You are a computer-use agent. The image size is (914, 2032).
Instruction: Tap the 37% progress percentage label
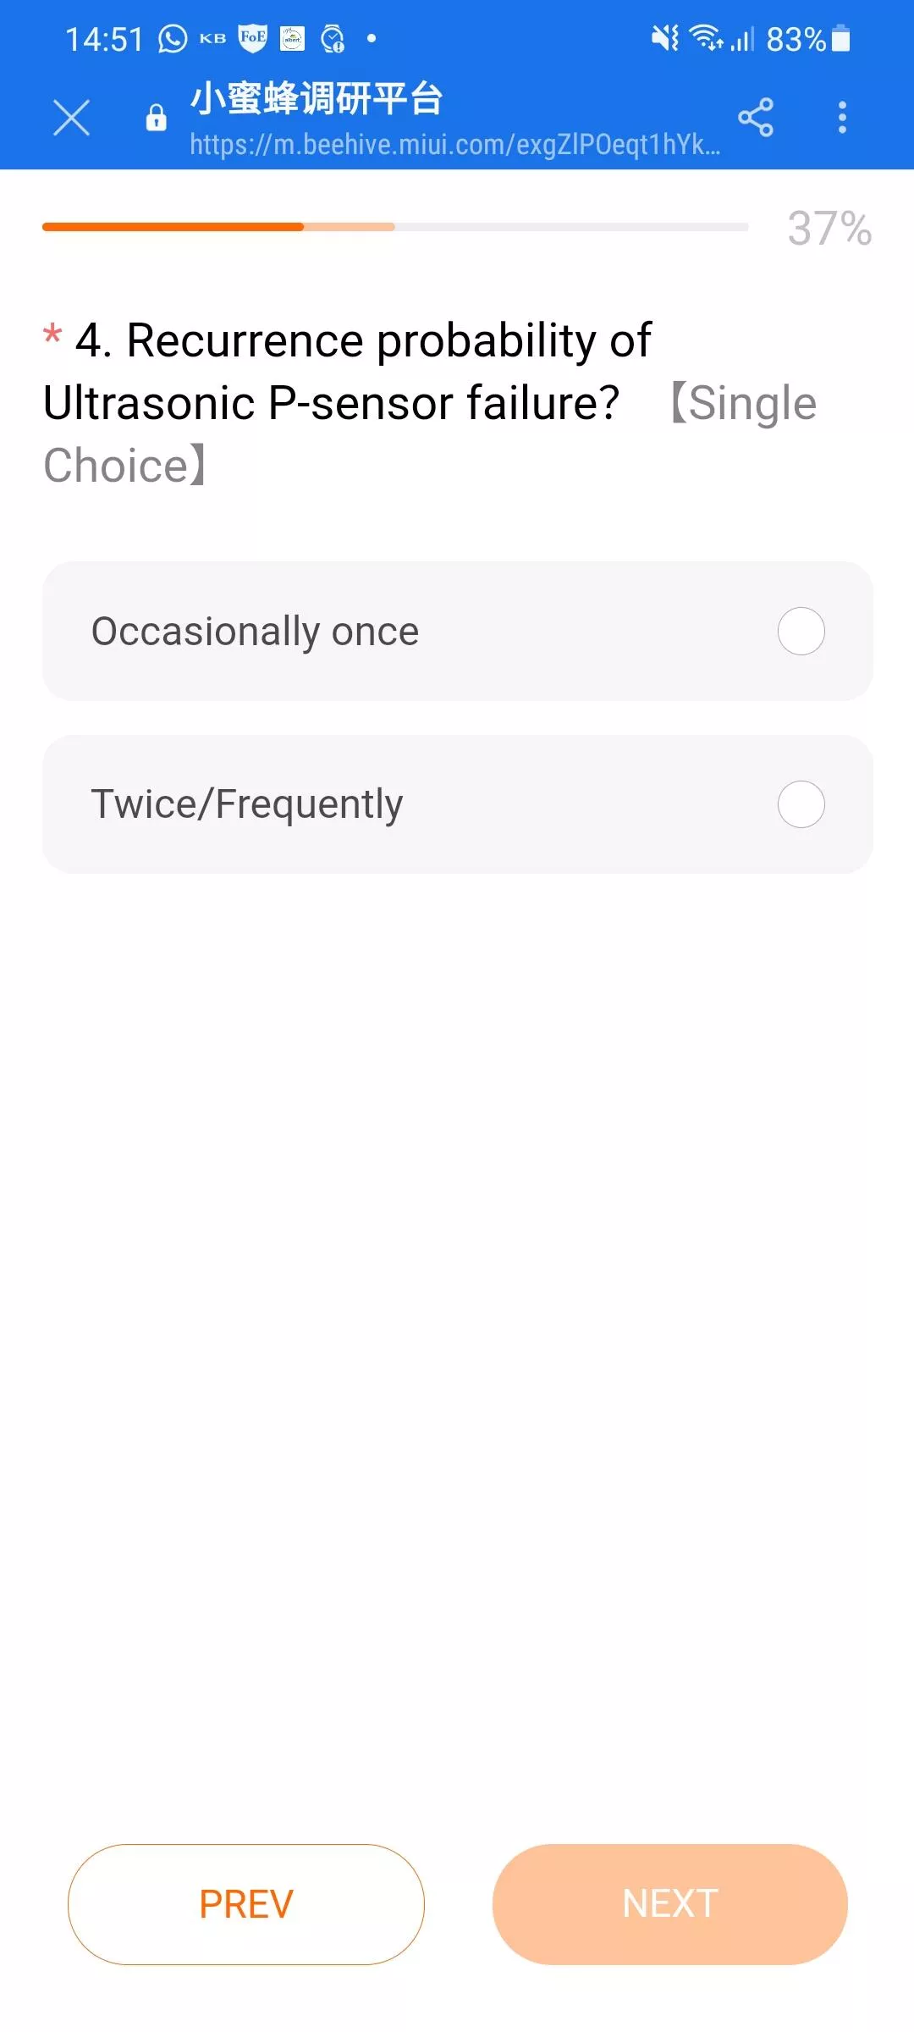pyautogui.click(x=829, y=229)
